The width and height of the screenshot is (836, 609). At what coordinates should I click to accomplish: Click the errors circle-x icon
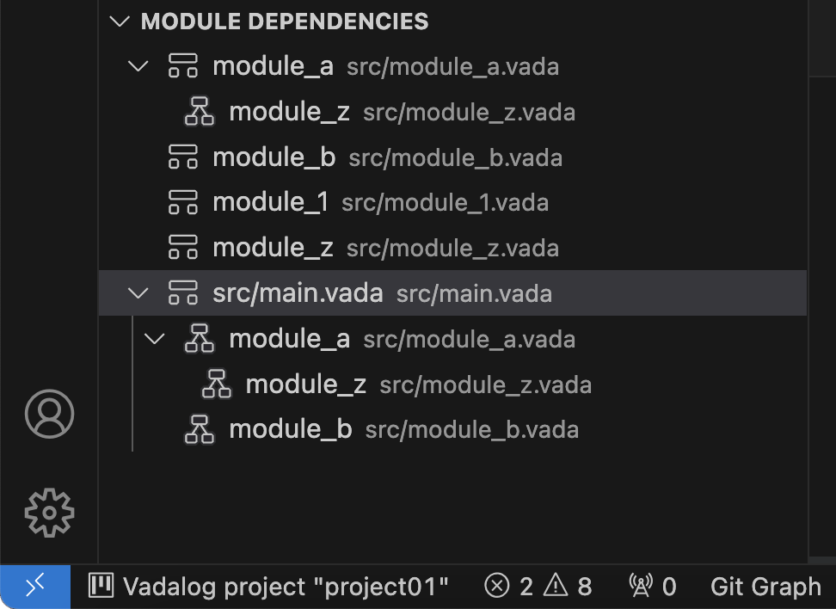(x=497, y=586)
